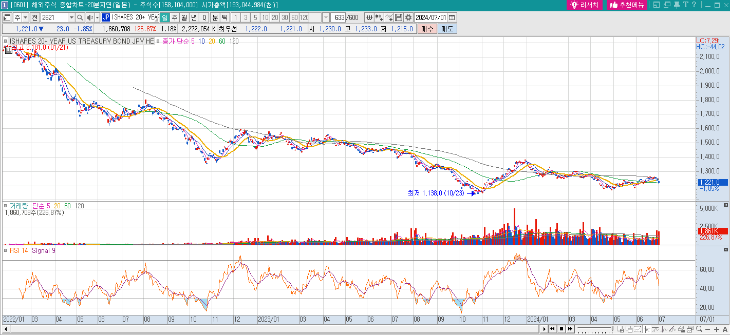The height and width of the screenshot is (335, 730).
Task: Open the calendar date picker icon
Action: coord(452,17)
